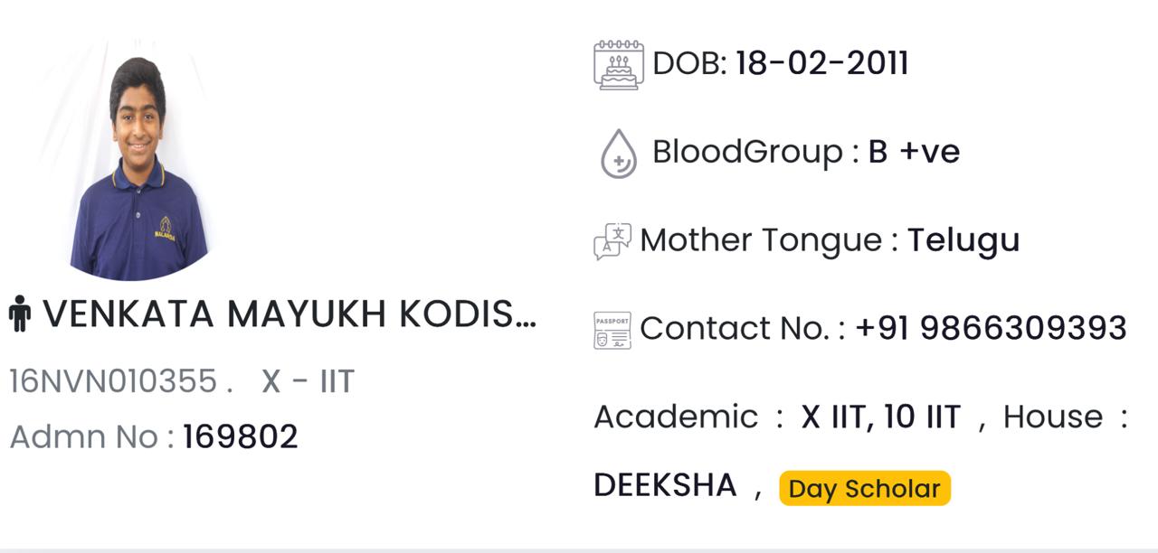
Task: Click the X - IIT class label
Action: click(x=308, y=381)
